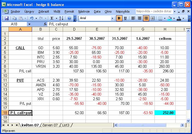Viewport: 192px width, 134px height.
Task: Select květen 07 sheet tab
Action: (x=30, y=125)
